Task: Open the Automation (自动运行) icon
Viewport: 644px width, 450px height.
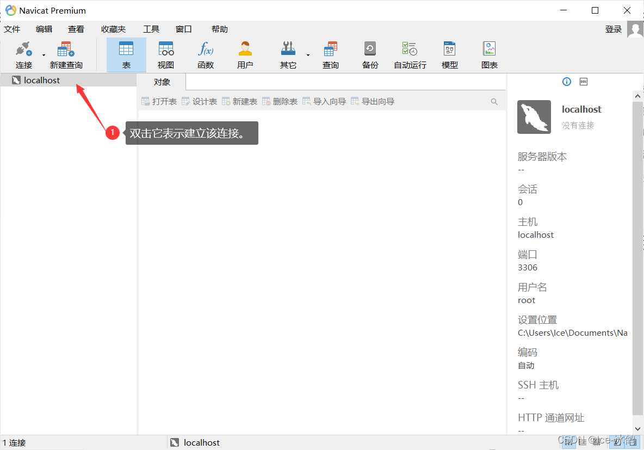Action: pos(410,54)
